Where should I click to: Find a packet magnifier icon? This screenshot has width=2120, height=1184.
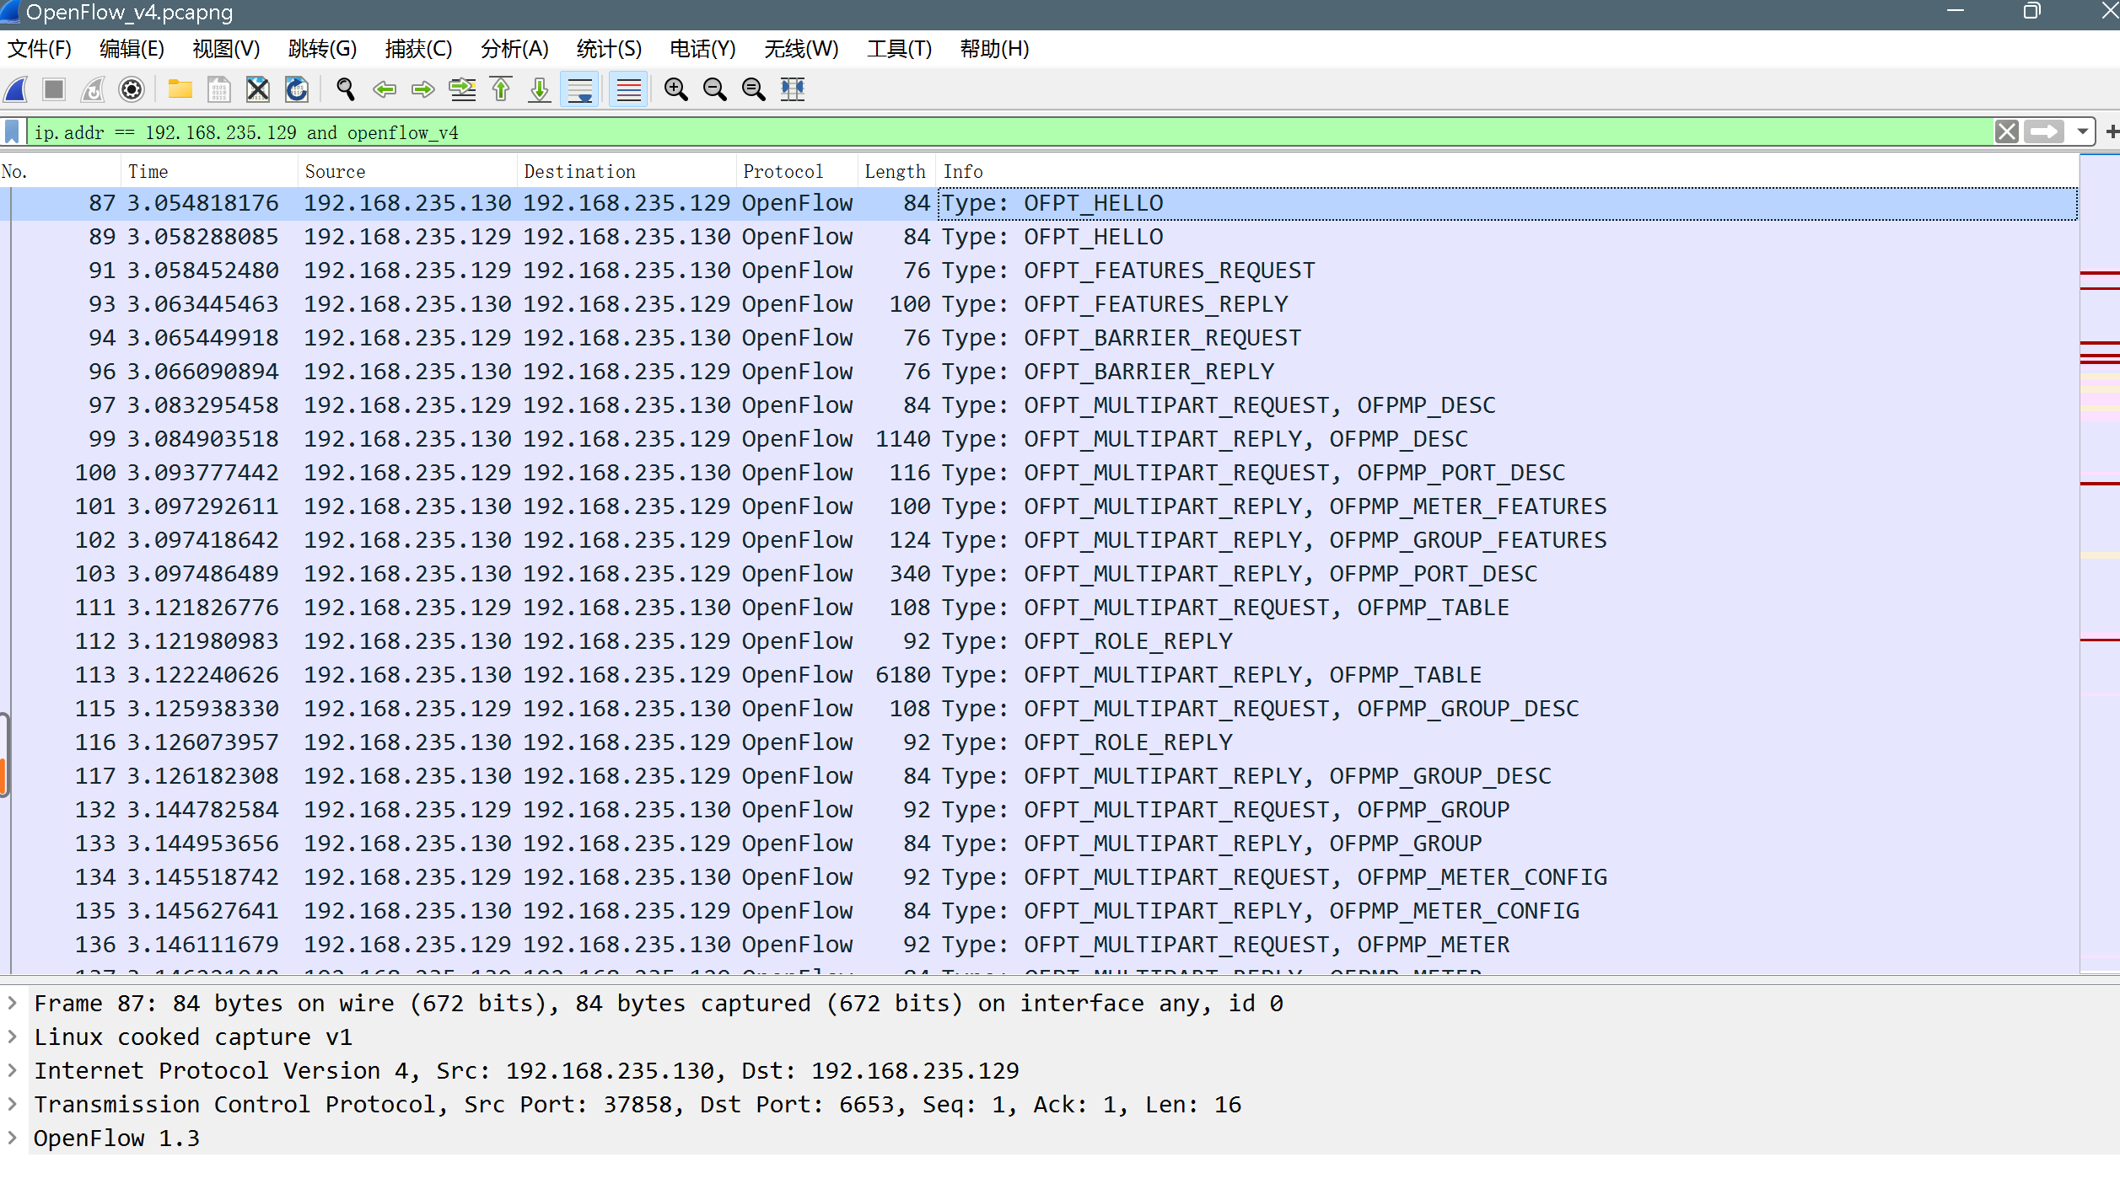(x=345, y=89)
